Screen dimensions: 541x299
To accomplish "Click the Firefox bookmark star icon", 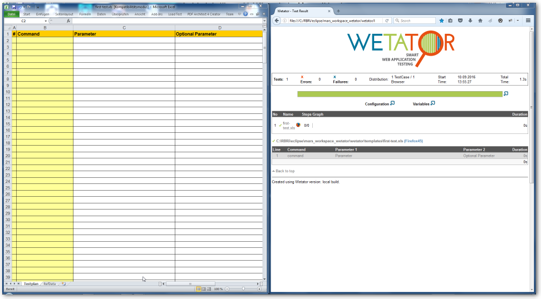I will 442,21.
